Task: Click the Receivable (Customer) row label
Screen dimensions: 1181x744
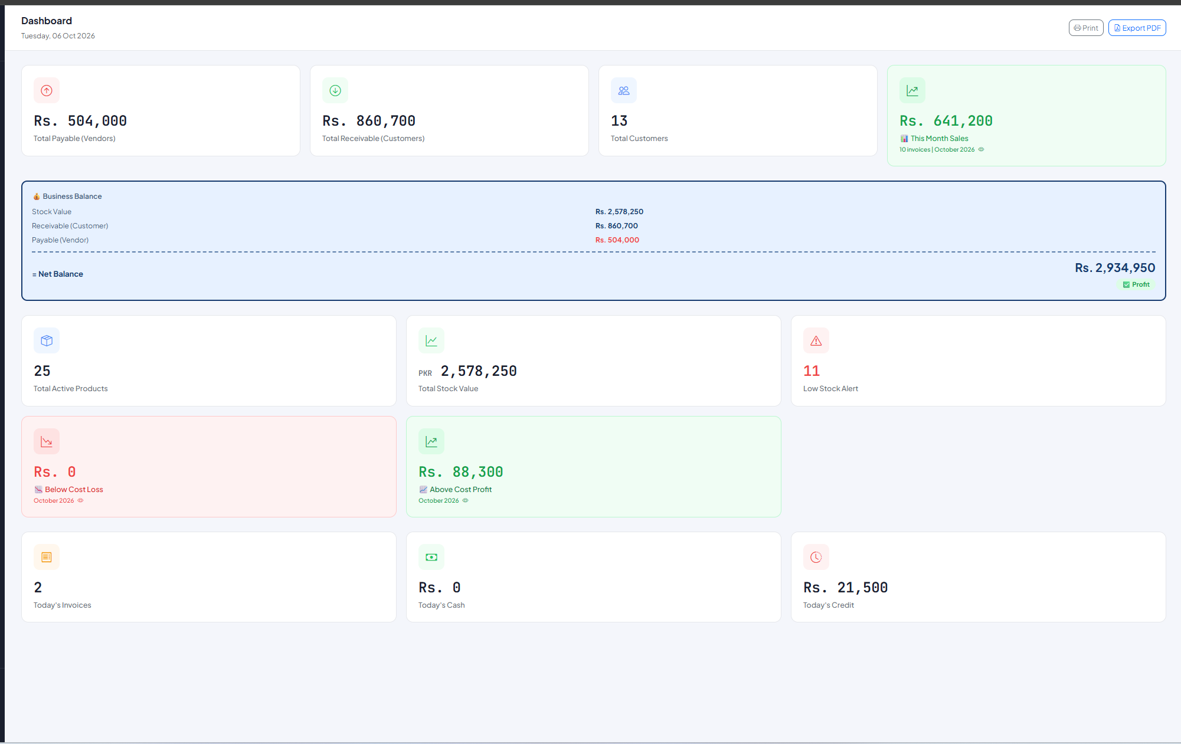Action: (70, 226)
